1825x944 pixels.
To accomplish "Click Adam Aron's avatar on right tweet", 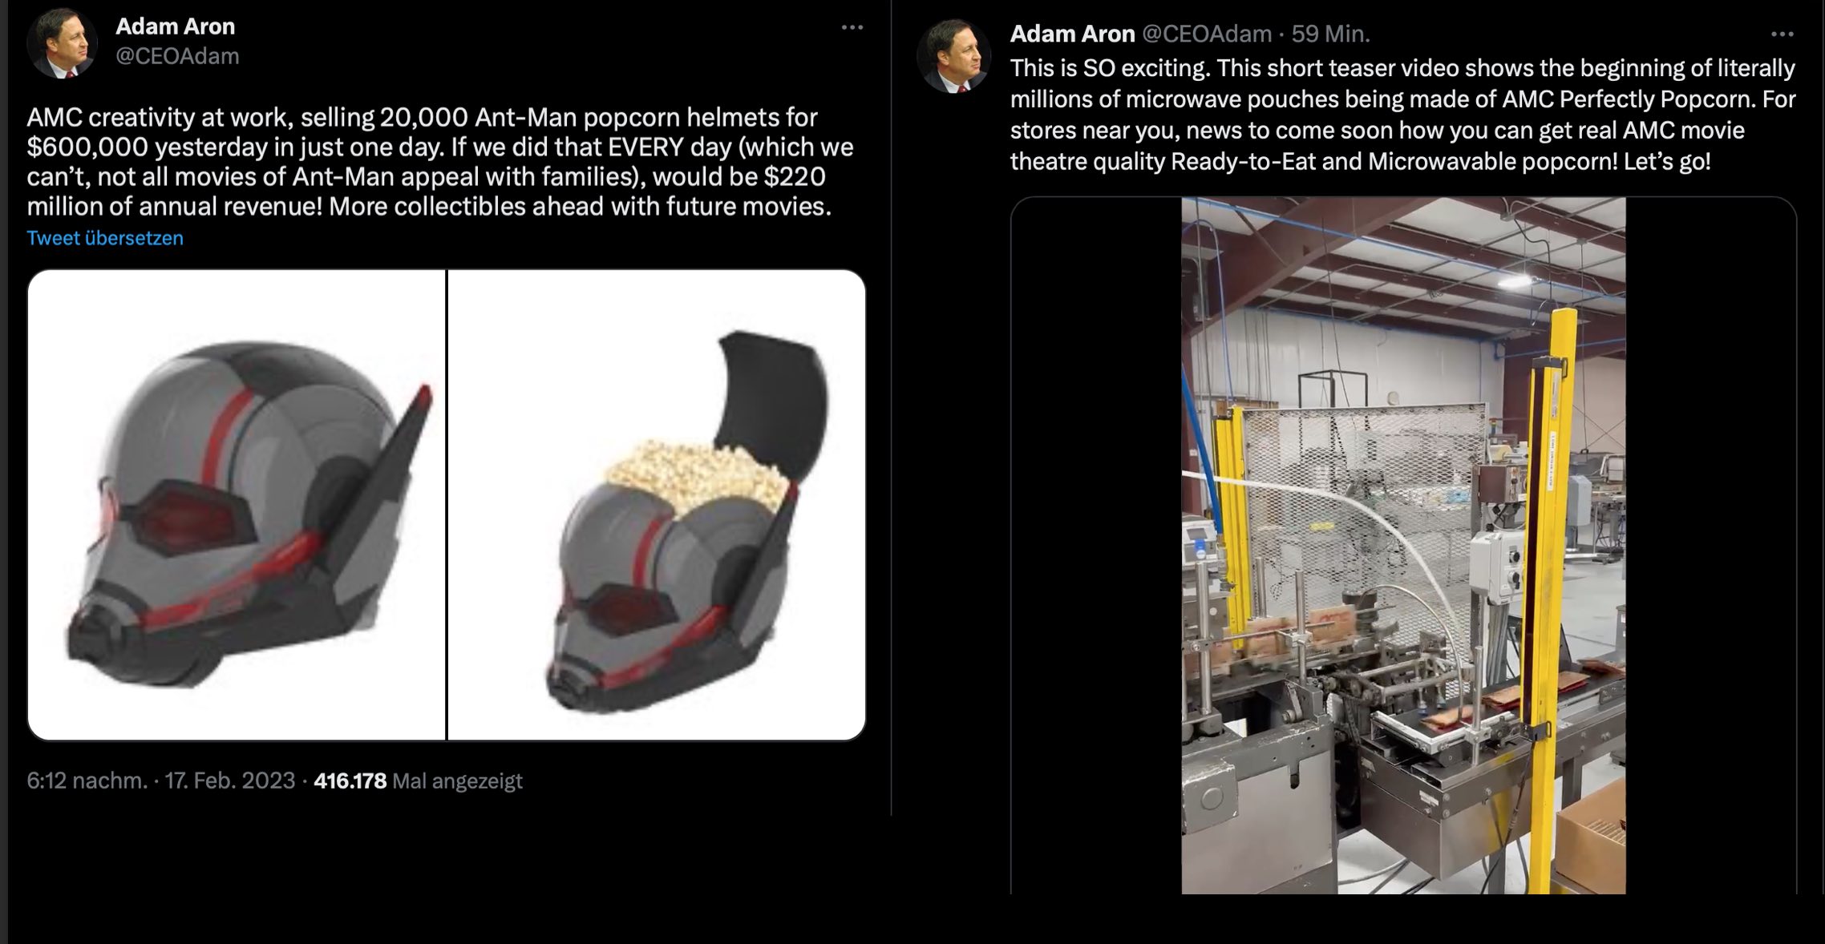I will pos(953,56).
